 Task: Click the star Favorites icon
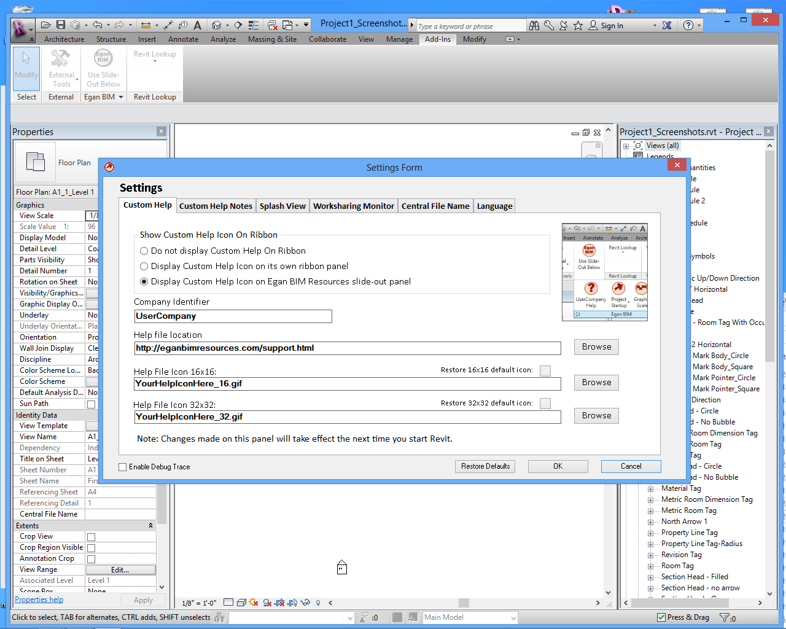(578, 25)
